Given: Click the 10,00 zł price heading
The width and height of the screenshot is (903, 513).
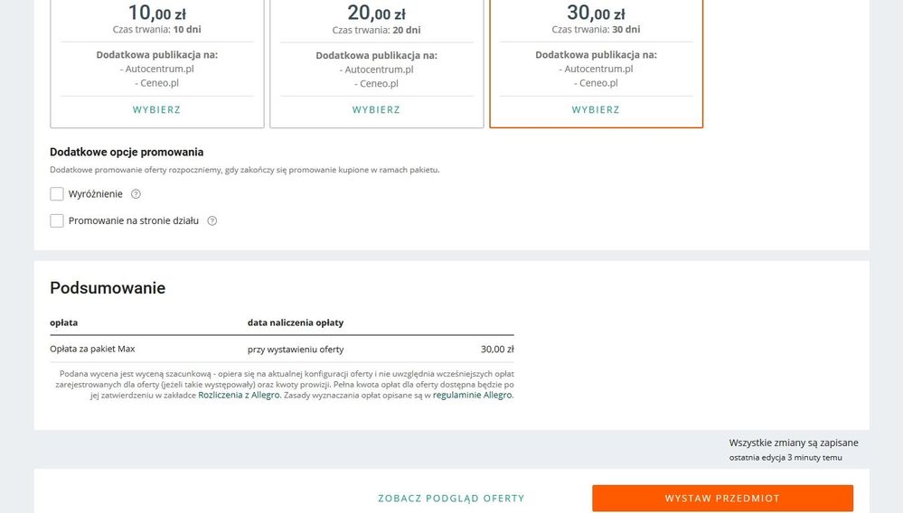Looking at the screenshot, I should pyautogui.click(x=156, y=13).
